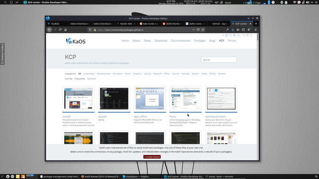Switch to the GitHub tab
Screen dimensions: 319x179
point(218,24)
